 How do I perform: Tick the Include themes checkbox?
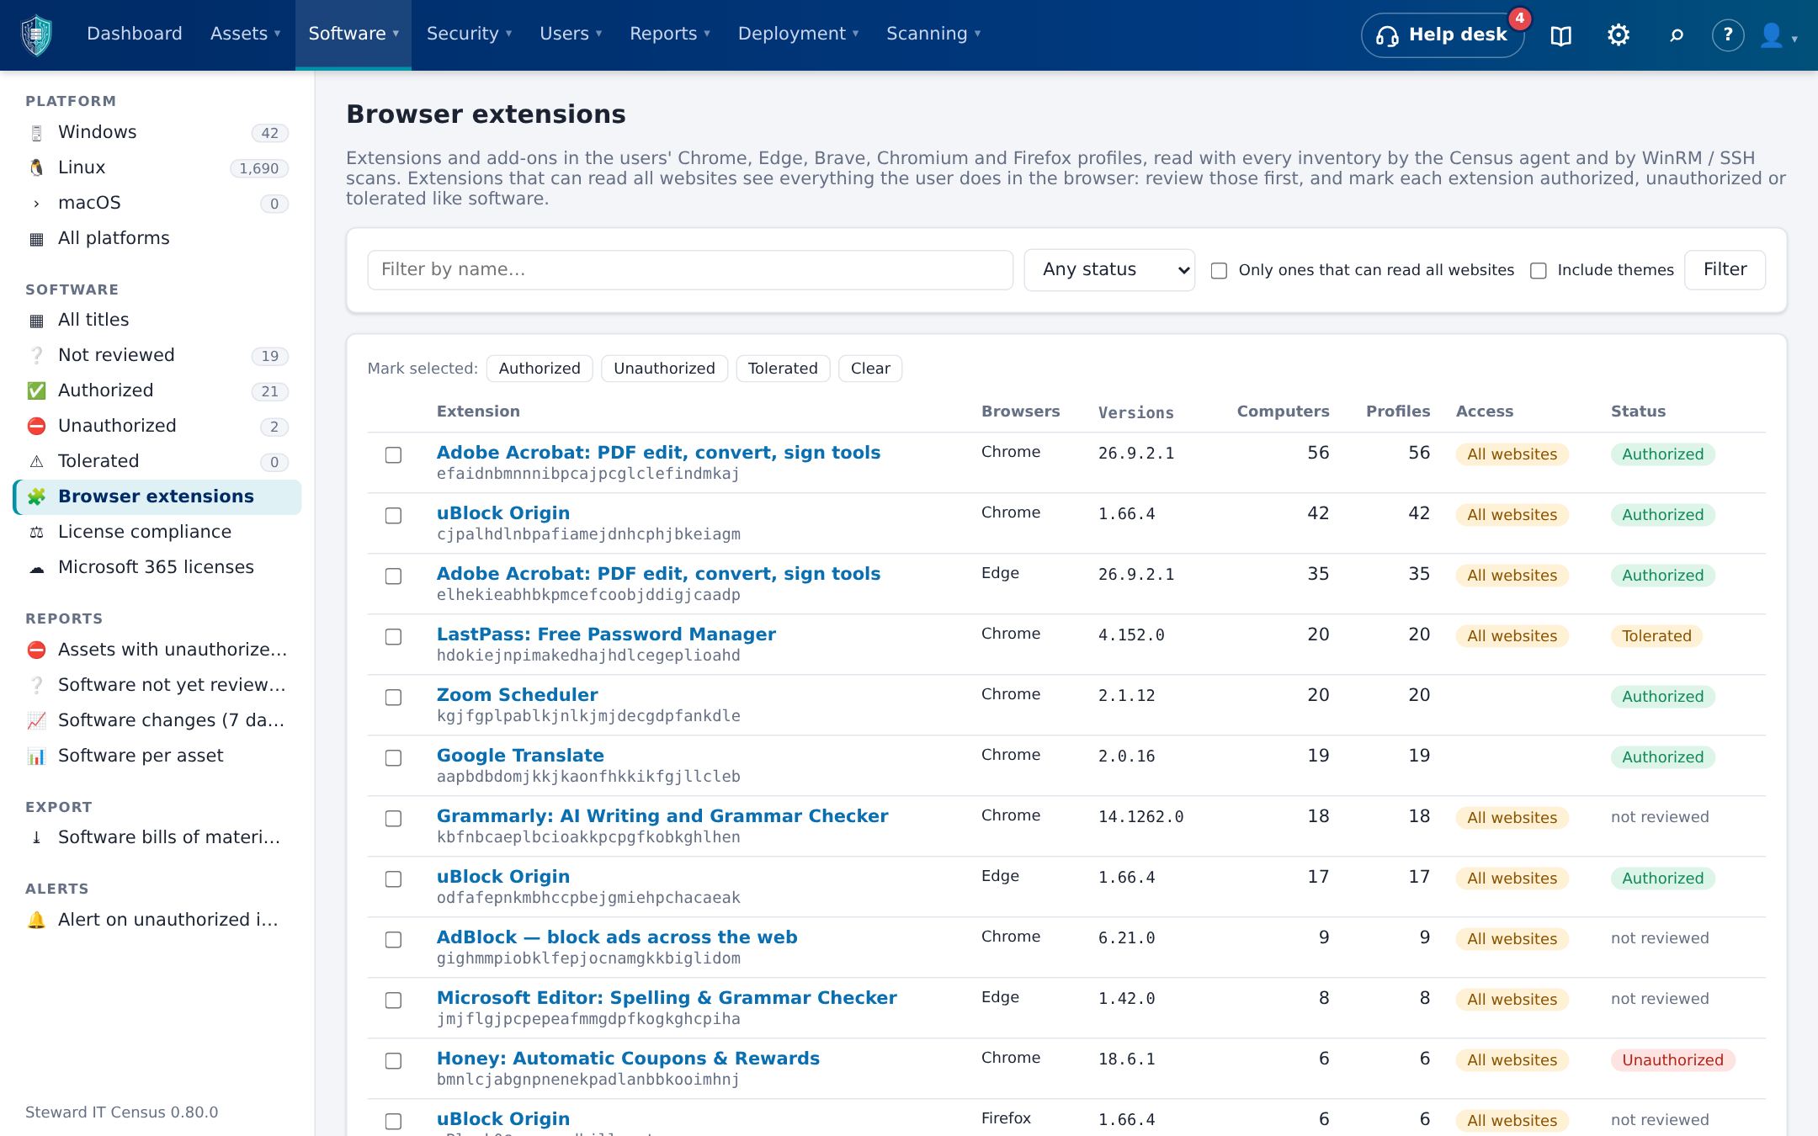click(x=1538, y=271)
